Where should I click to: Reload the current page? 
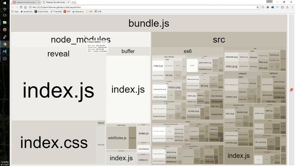pyautogui.click(x=21, y=7)
